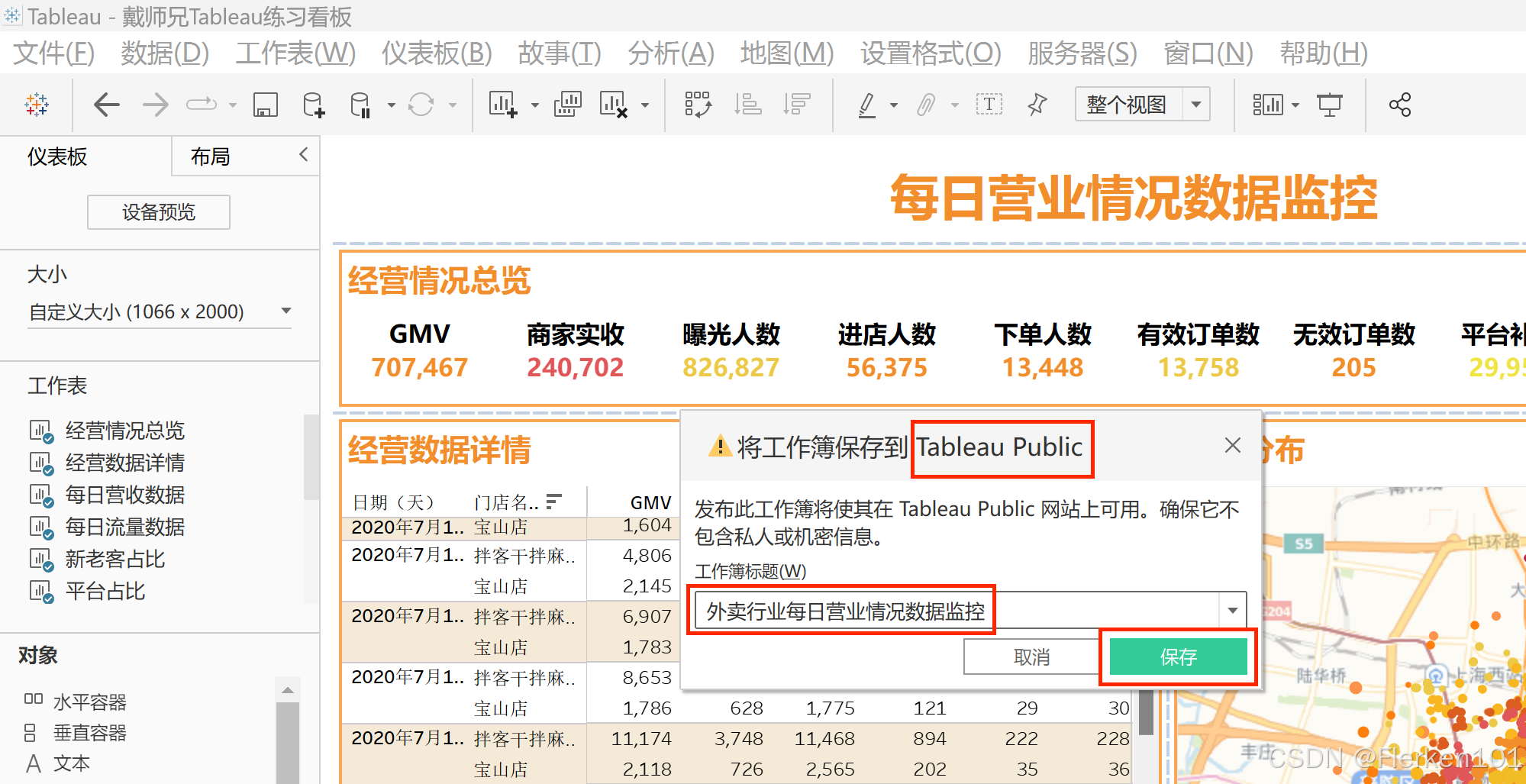Click the refresh data source icon

click(421, 105)
